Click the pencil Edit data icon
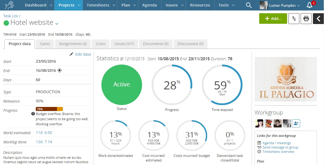This screenshot has width=324, height=165. click(71, 54)
